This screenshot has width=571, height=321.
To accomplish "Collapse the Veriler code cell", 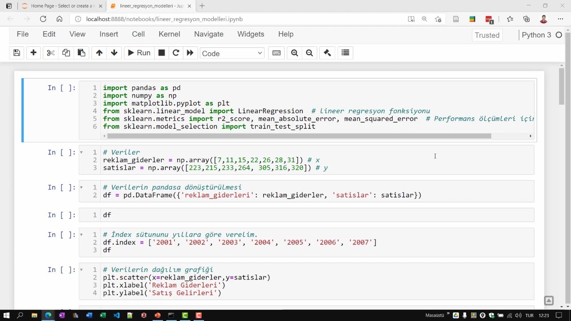I will [81, 152].
